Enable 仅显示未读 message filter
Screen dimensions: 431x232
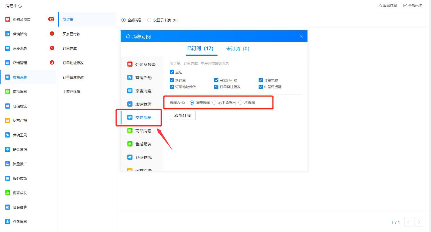click(x=149, y=20)
